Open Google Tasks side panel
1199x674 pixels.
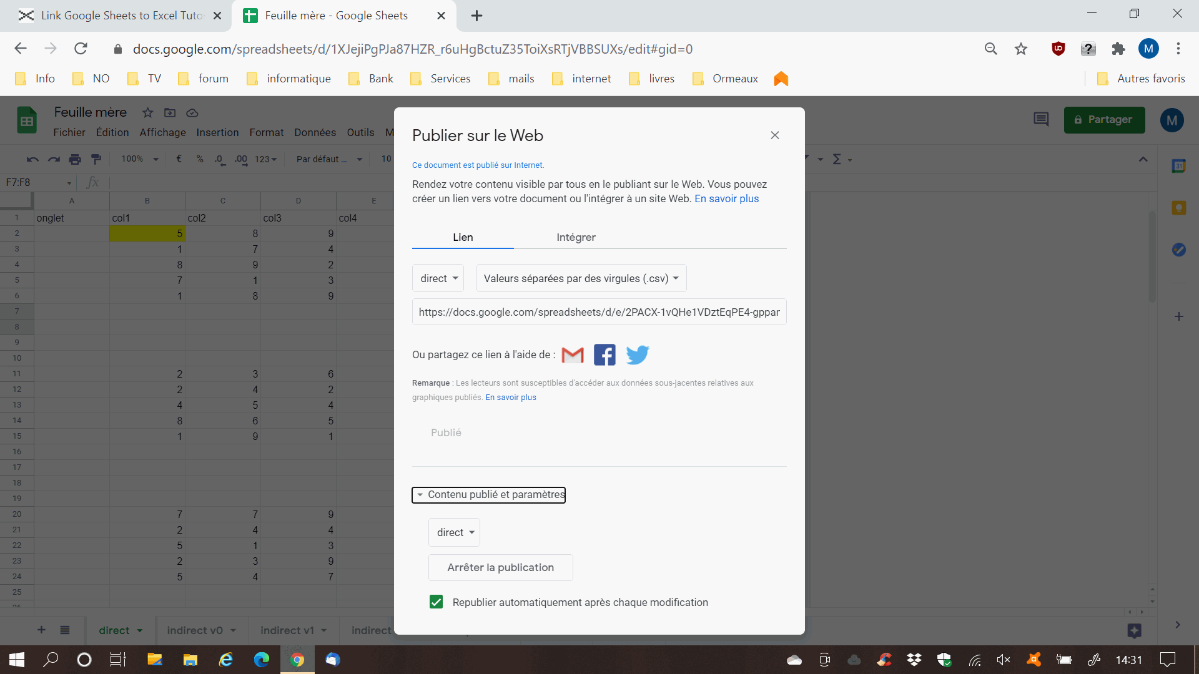click(x=1179, y=250)
